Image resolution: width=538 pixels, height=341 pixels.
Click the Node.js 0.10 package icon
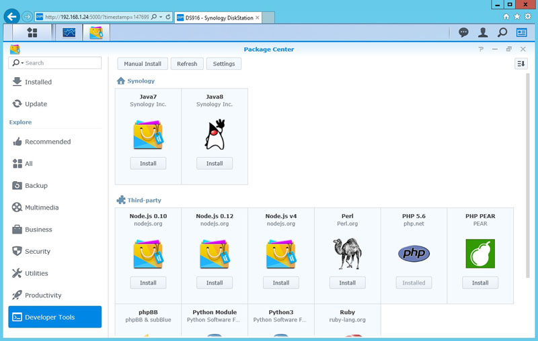(x=148, y=254)
